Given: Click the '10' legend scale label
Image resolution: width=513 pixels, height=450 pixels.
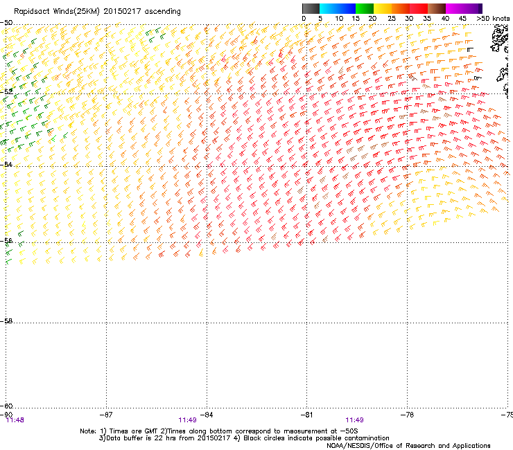Looking at the screenshot, I should [339, 19].
